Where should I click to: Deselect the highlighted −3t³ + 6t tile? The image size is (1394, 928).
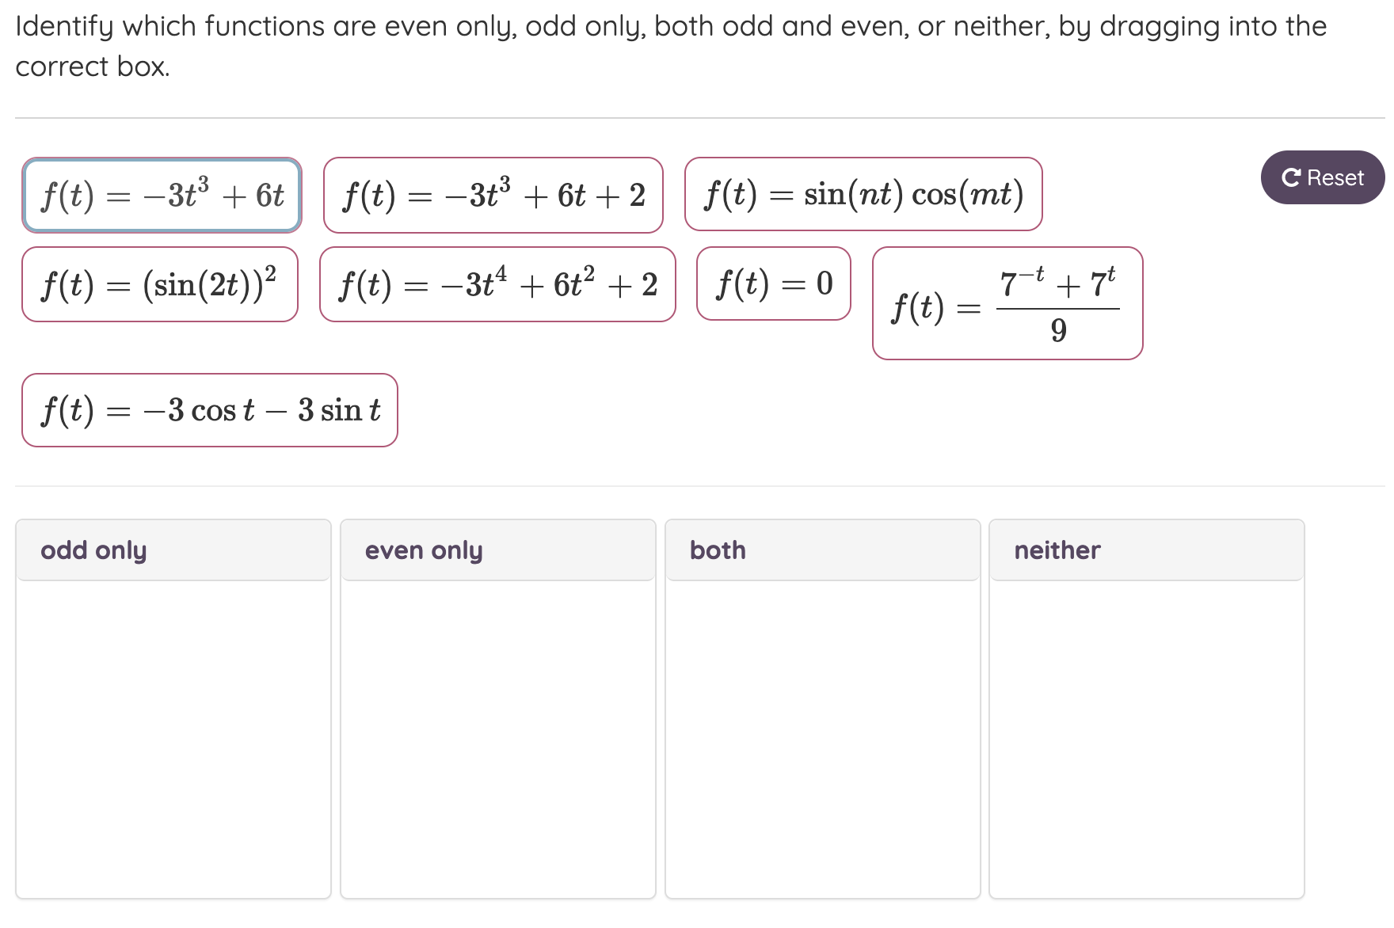click(162, 195)
